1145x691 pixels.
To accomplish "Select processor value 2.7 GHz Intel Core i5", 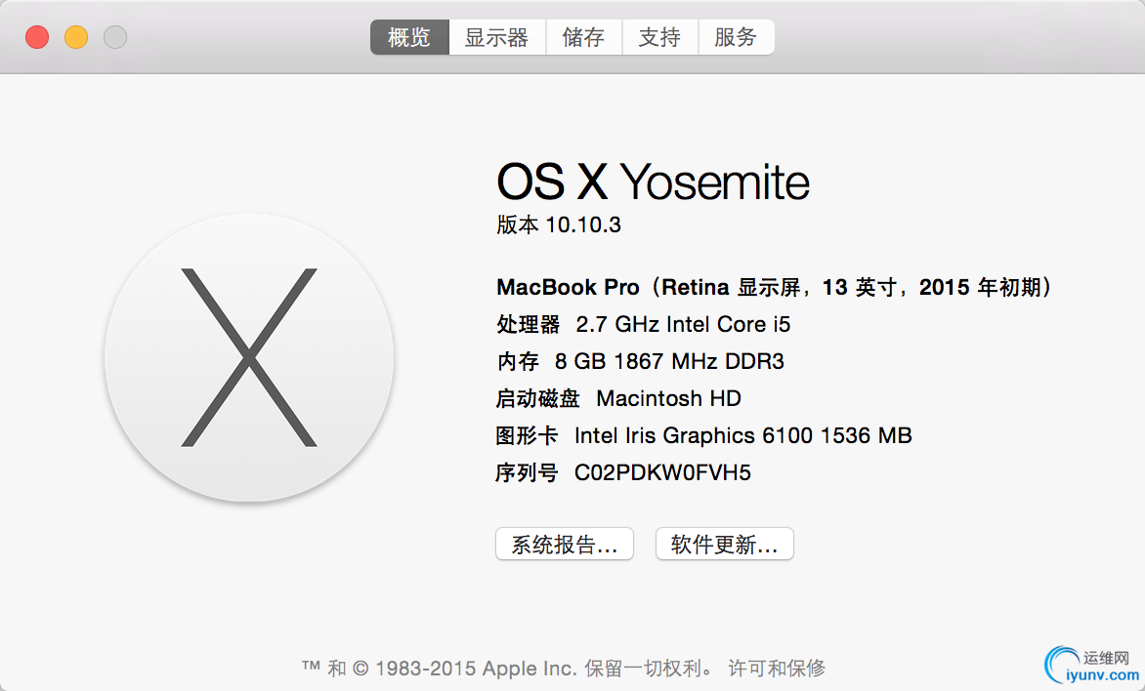I will (683, 324).
